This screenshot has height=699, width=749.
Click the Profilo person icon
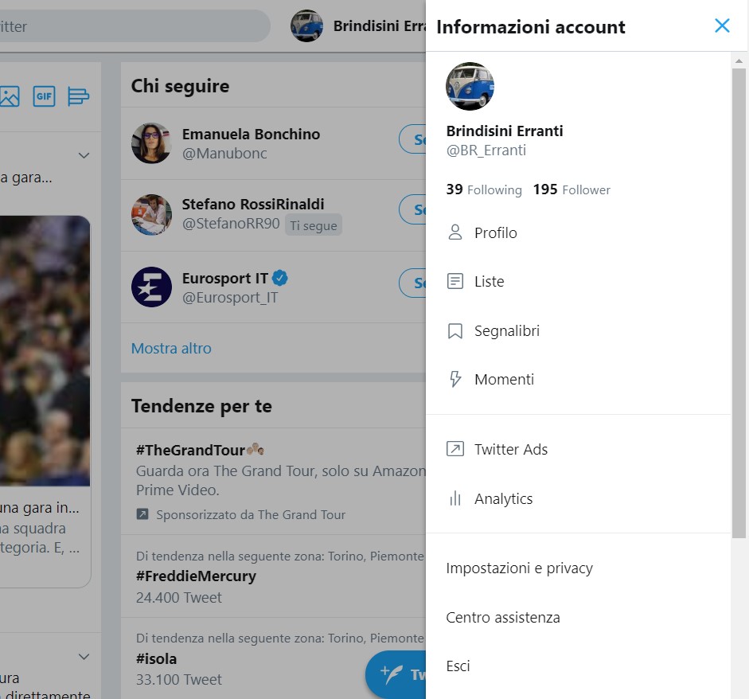(x=455, y=232)
